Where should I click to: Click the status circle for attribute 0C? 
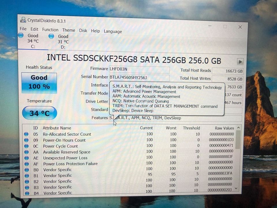27,146
